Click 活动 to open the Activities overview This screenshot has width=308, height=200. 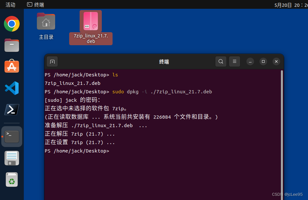click(x=10, y=5)
